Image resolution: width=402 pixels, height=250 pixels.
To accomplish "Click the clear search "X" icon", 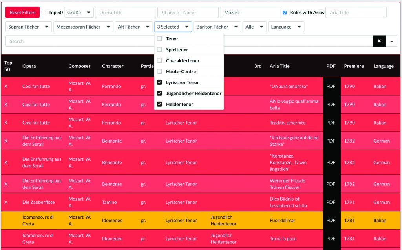I will pos(379,41).
